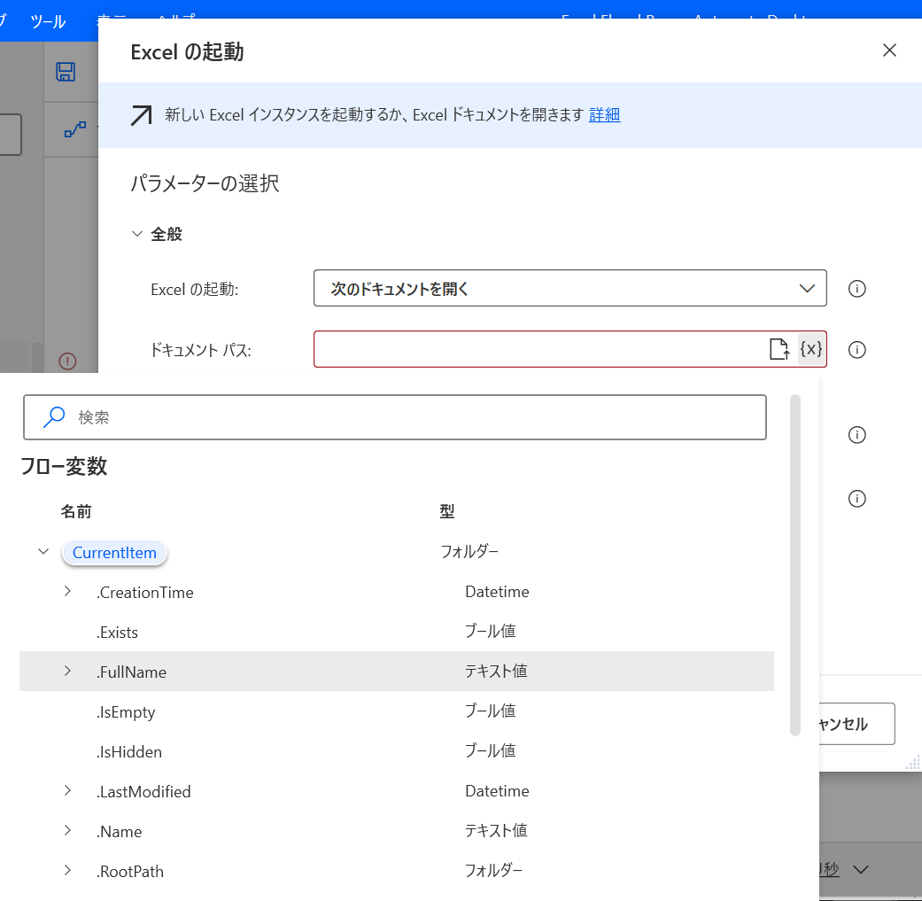The width and height of the screenshot is (922, 901).
Task: Expand the .LastModified property
Action: click(x=67, y=790)
